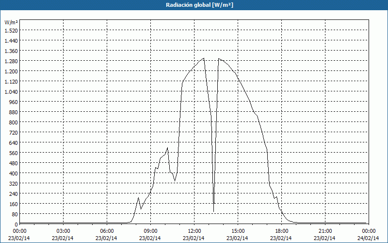Select the 80 y-axis value
Image resolution: width=388 pixels, height=243 pixels.
click(15, 214)
